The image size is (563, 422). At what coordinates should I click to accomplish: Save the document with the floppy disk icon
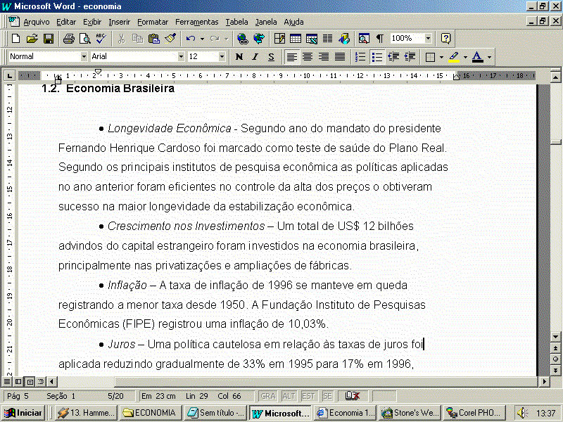tap(48, 38)
